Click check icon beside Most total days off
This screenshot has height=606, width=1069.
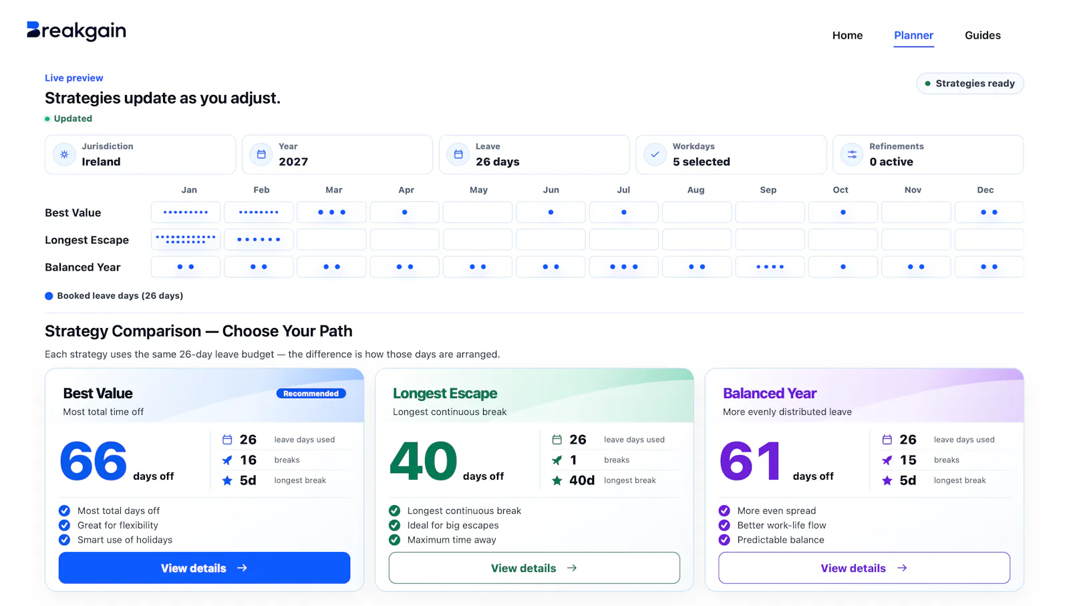[65, 510]
